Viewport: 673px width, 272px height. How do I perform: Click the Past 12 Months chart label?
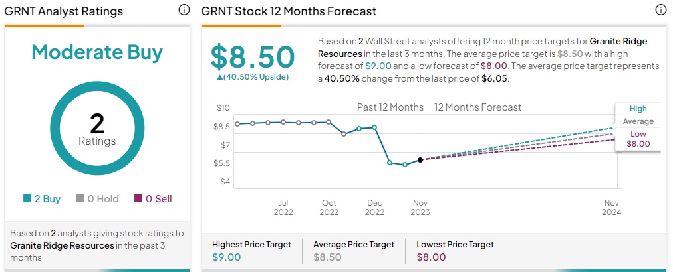click(x=390, y=107)
